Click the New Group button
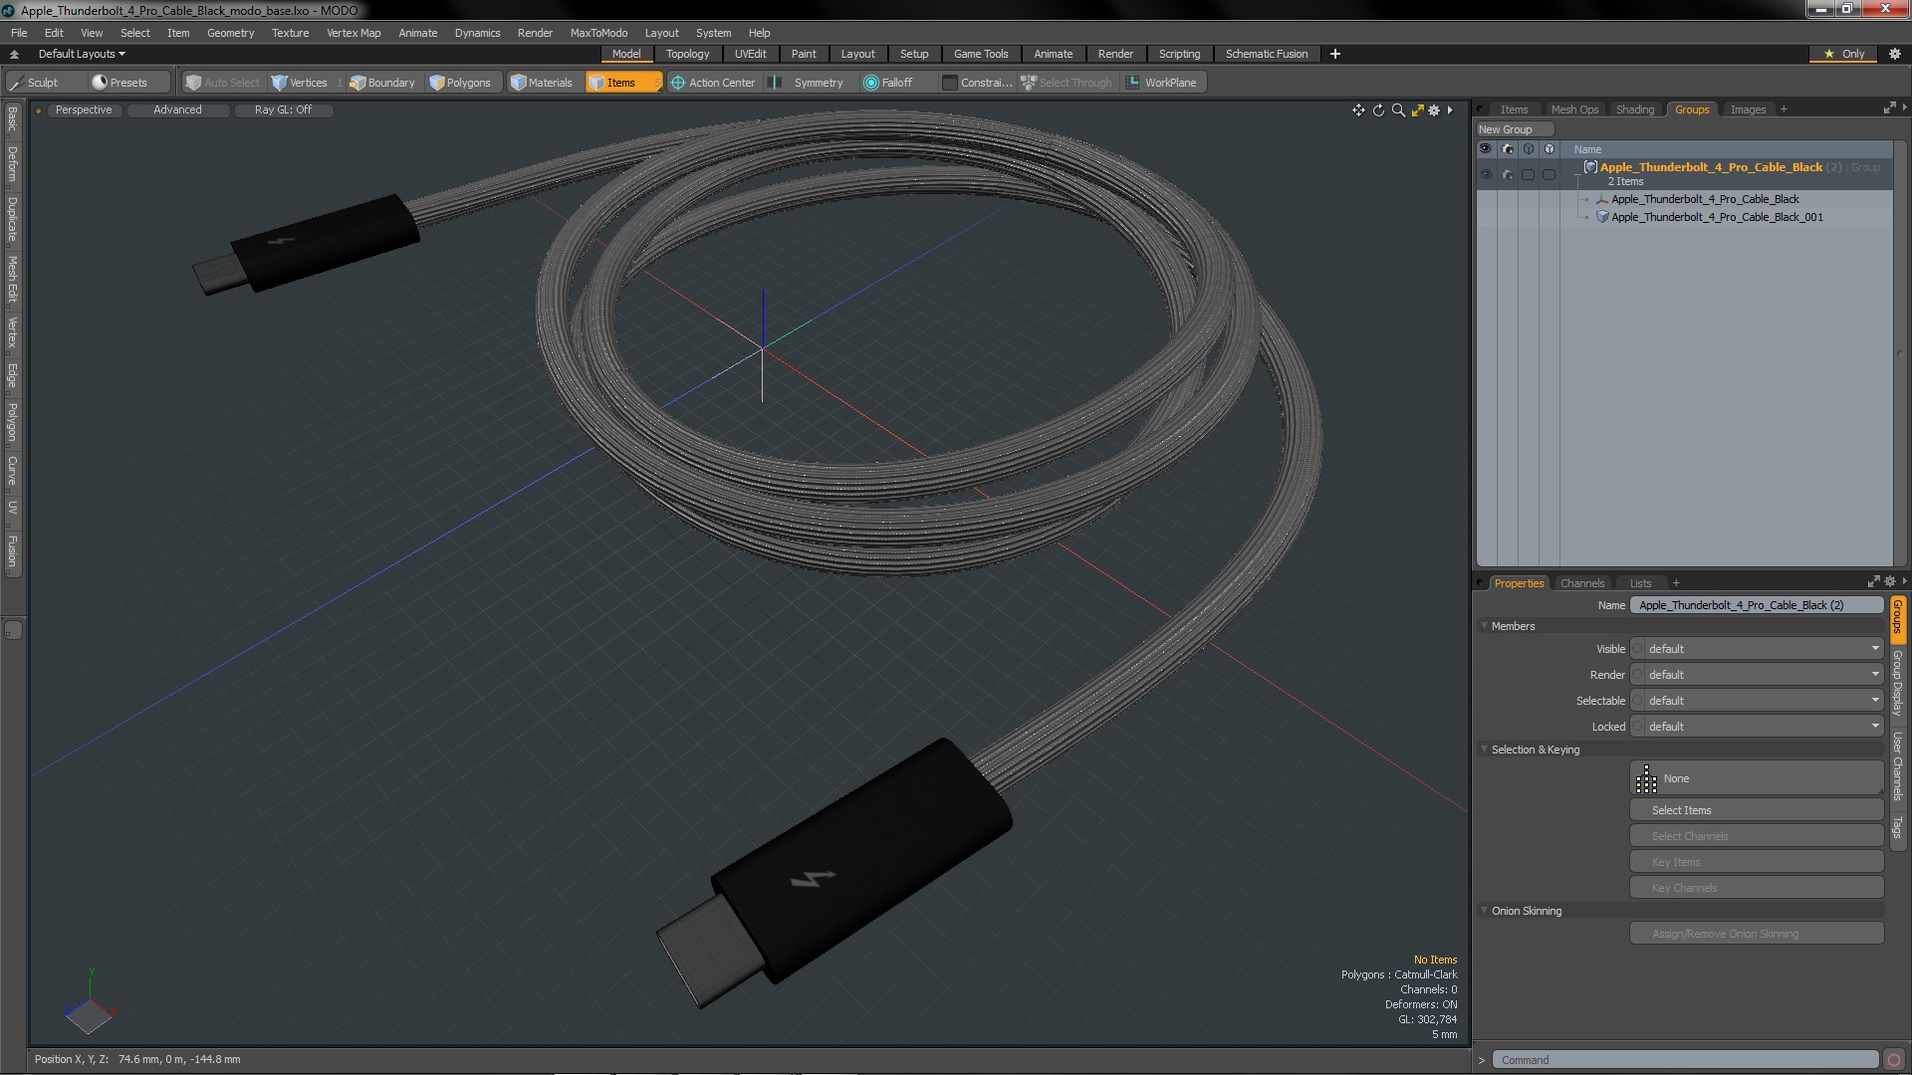 point(1513,129)
